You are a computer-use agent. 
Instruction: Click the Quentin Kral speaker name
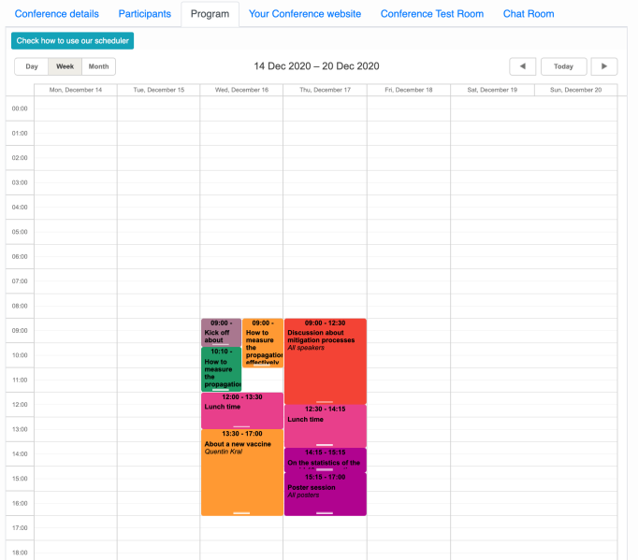tap(223, 452)
